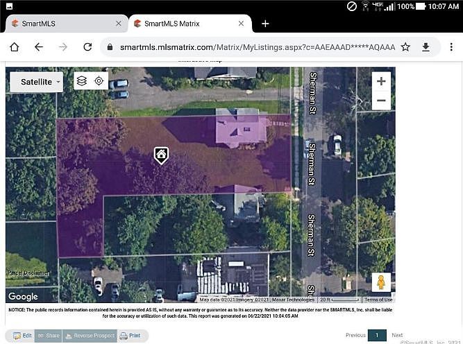Open the map layers panel
Image resolution: width=463 pixels, height=344 pixels.
tap(82, 81)
